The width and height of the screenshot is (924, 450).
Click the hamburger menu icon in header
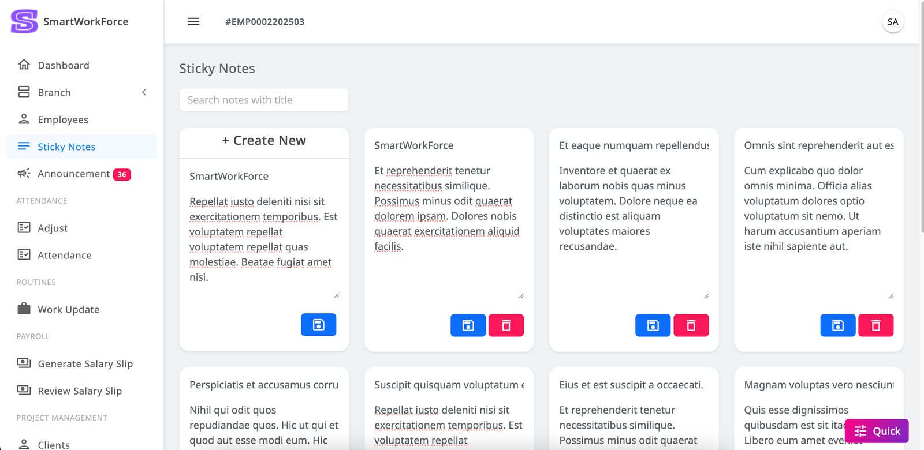click(x=193, y=22)
